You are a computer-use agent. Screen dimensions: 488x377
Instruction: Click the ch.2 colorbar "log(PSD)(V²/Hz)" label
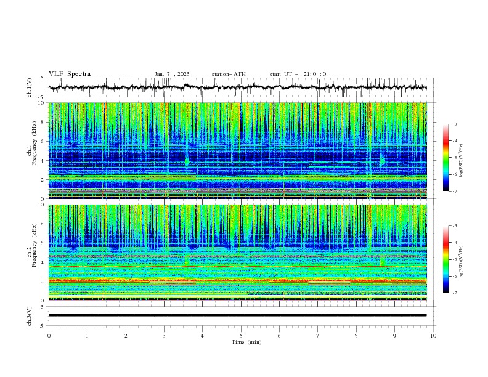(x=461, y=262)
